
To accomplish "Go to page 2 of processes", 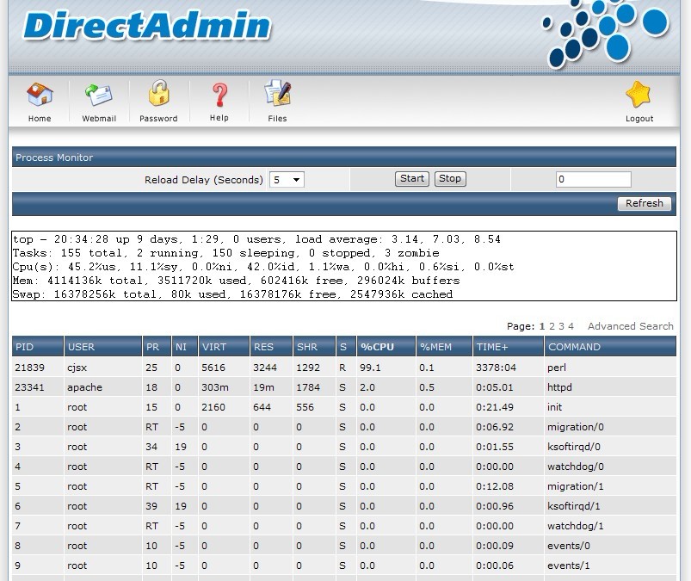I will (552, 326).
